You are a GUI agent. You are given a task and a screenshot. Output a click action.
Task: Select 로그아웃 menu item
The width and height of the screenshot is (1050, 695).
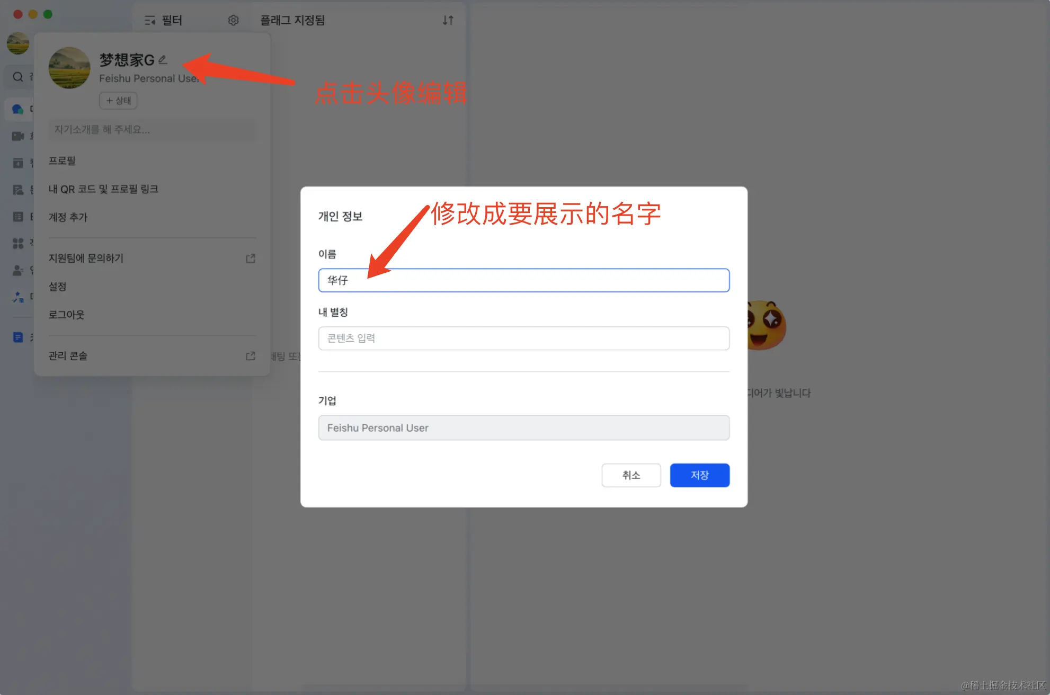tap(67, 315)
